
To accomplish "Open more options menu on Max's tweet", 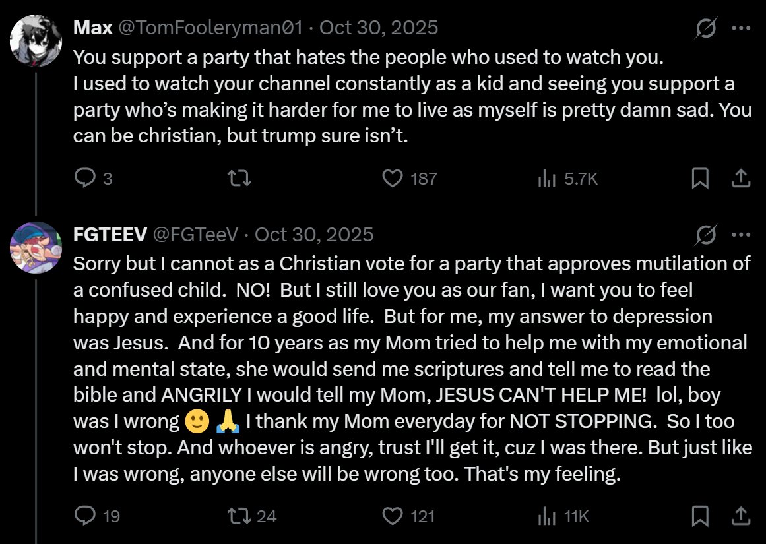I will pos(741,28).
